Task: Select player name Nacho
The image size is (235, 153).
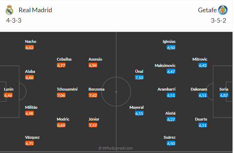Action: tap(31, 41)
